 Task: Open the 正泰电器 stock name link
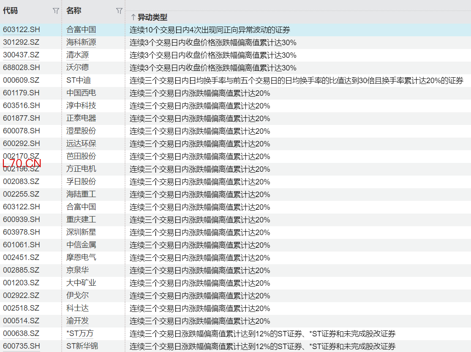coord(81,118)
